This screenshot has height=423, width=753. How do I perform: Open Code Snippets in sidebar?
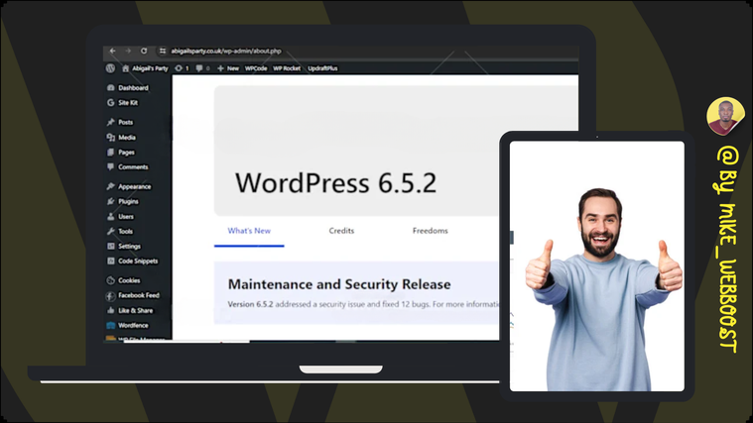(133, 261)
